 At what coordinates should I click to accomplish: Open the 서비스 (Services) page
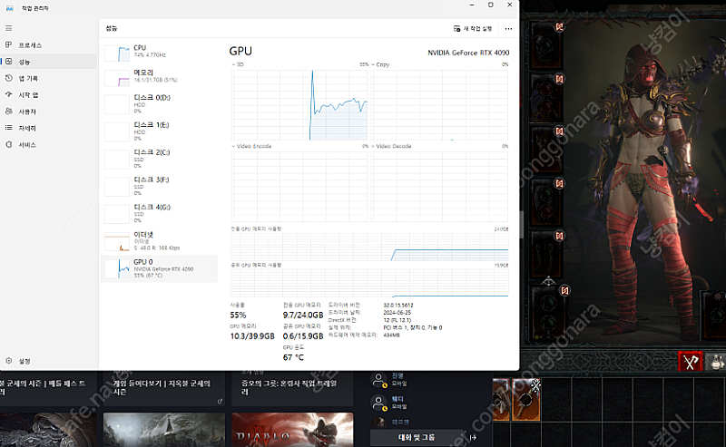(x=49, y=145)
